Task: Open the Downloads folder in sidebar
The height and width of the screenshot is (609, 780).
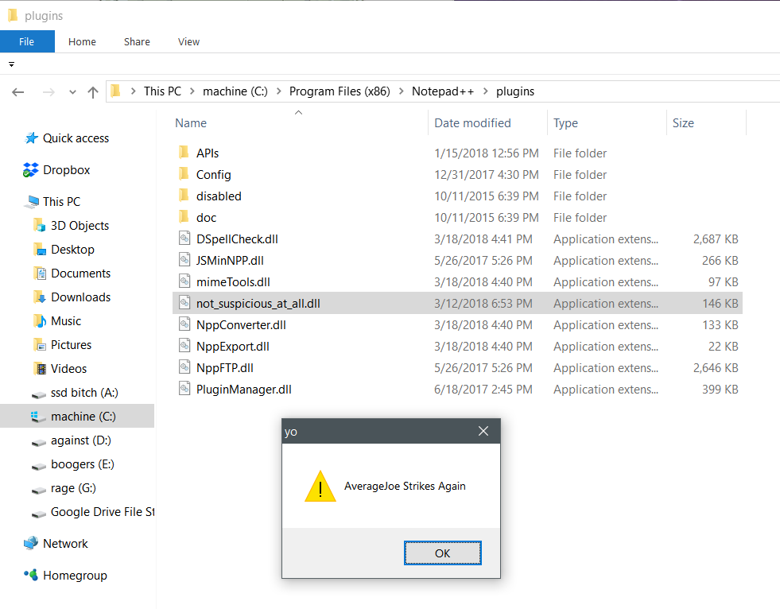Action: pos(80,297)
